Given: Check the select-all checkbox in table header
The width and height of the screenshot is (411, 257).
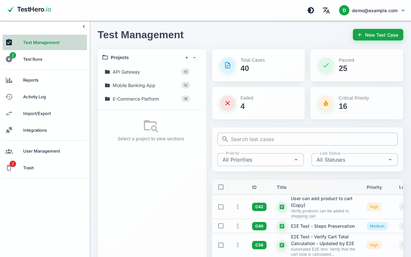Looking at the screenshot, I should tap(221, 187).
